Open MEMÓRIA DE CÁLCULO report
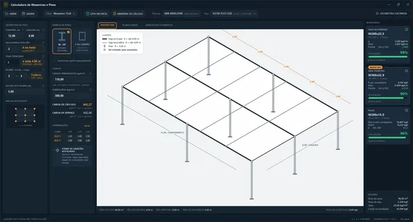The width and height of the screenshot is (413, 222). click(128, 14)
